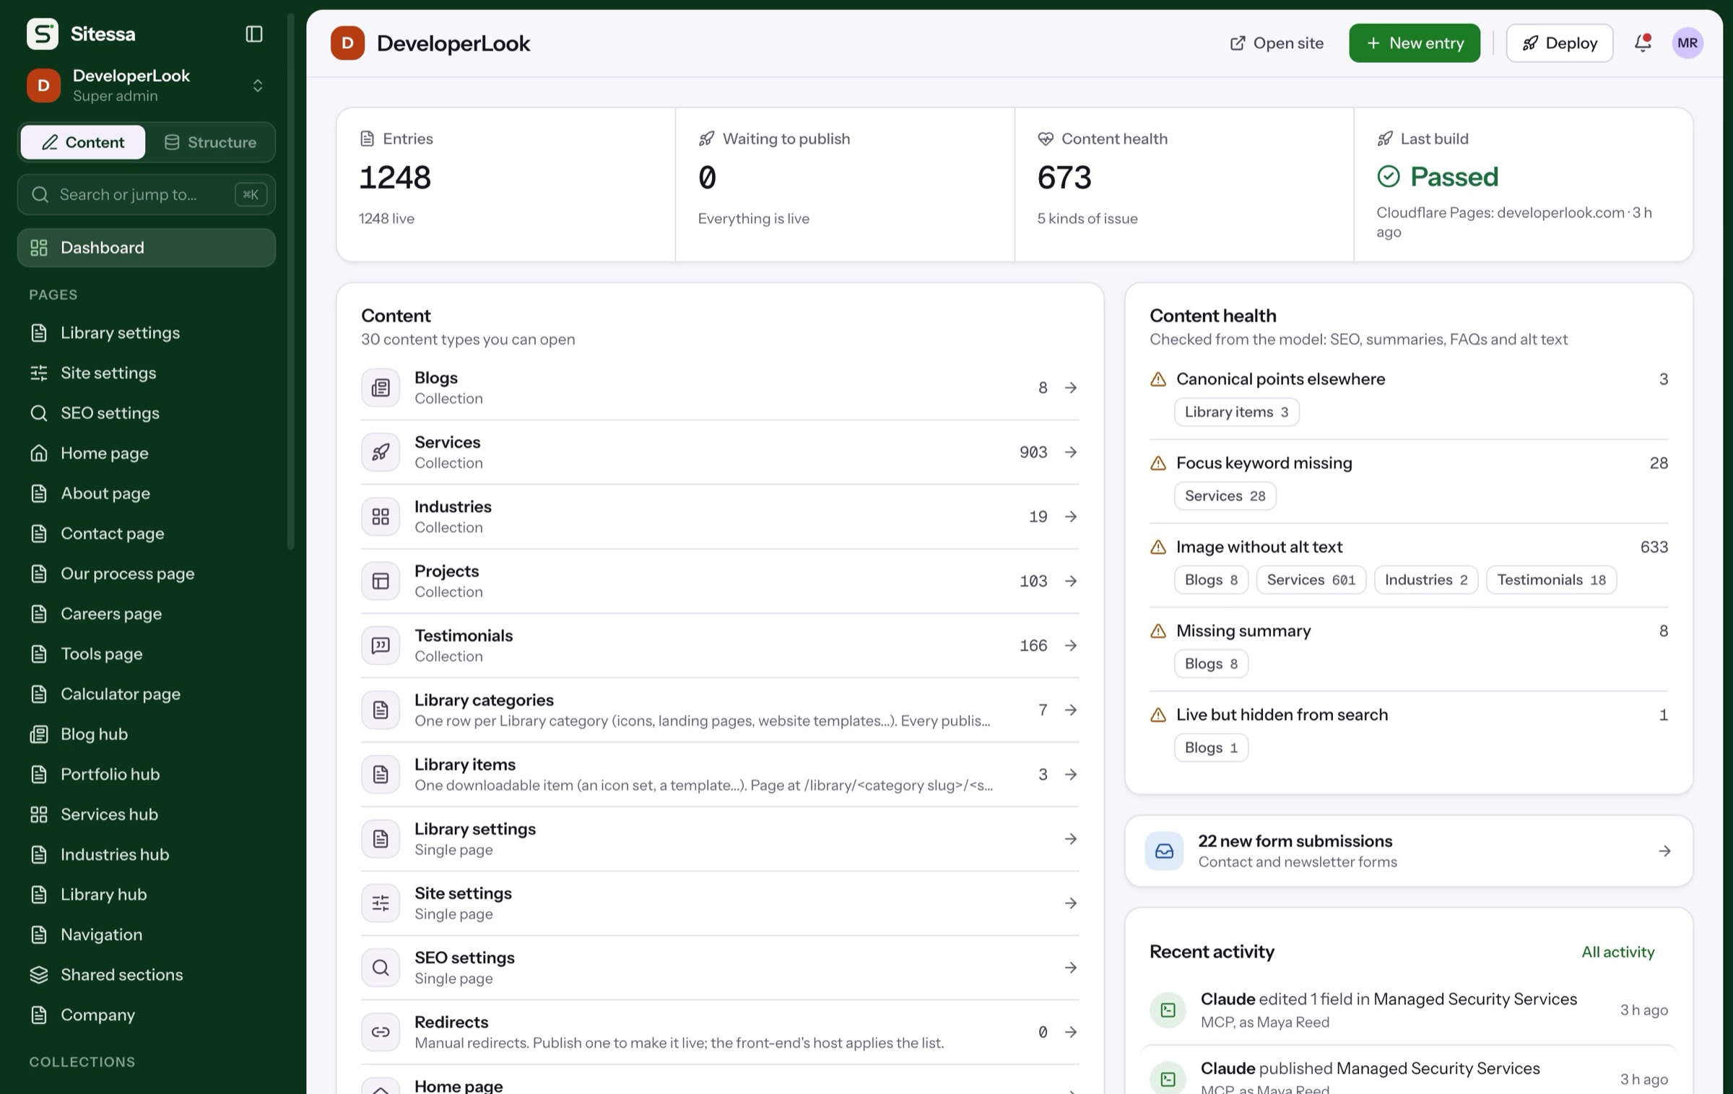The height and width of the screenshot is (1094, 1733).
Task: Click warning icon beside Image without alt text
Action: coord(1157,547)
